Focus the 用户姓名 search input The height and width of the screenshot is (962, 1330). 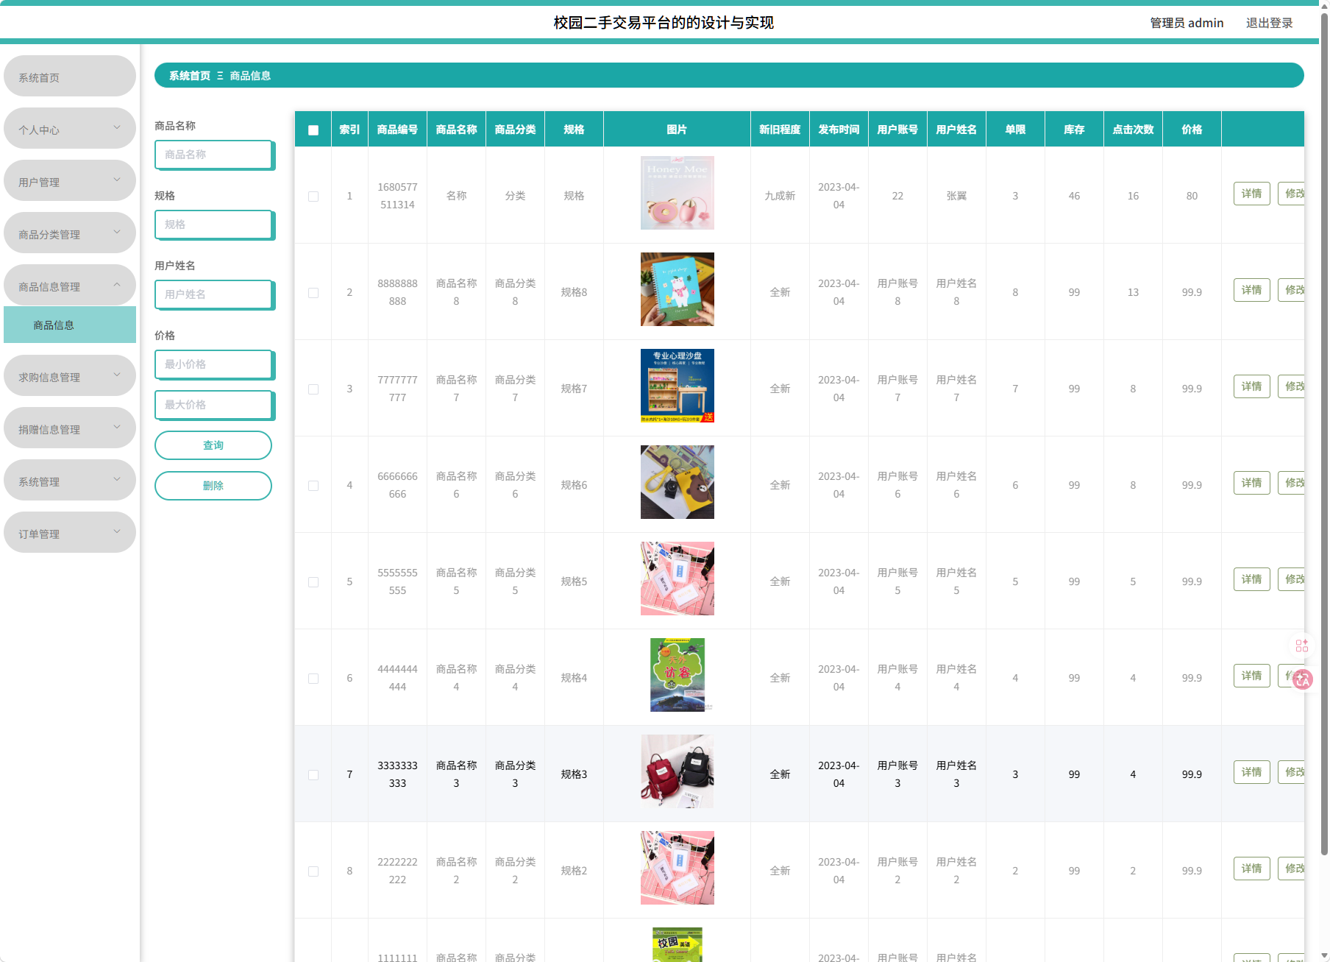coord(214,294)
